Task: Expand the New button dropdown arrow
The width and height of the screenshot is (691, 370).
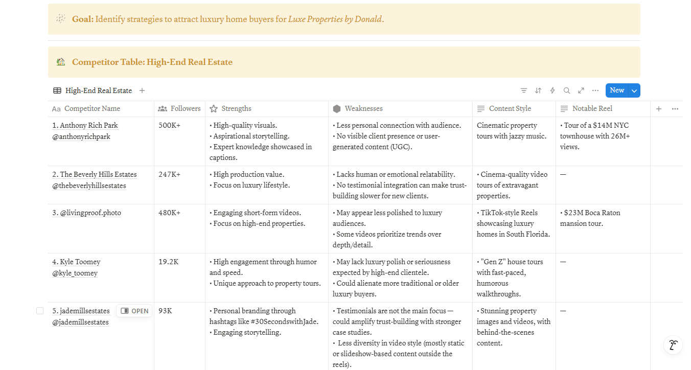Action: click(634, 90)
